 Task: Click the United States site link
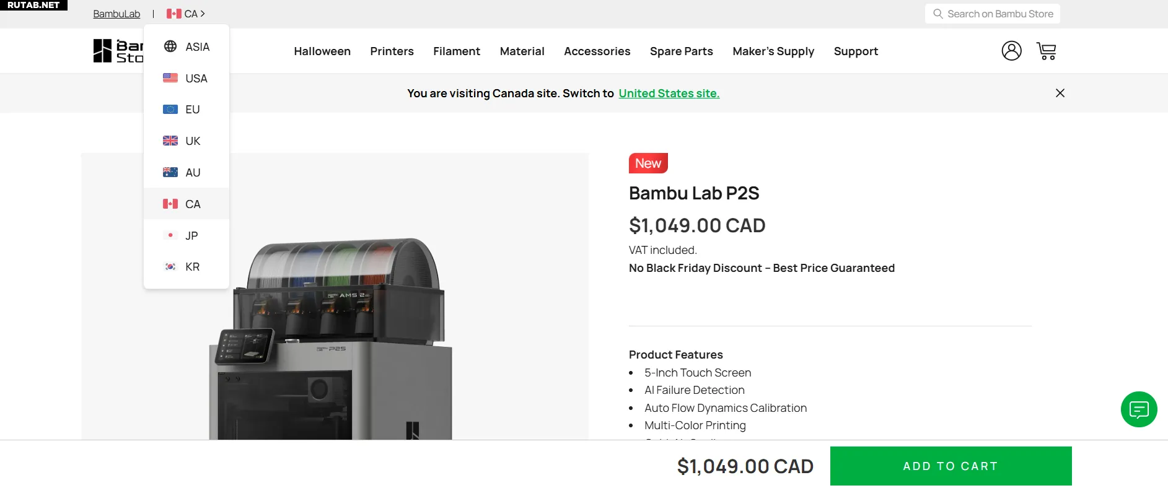point(669,94)
